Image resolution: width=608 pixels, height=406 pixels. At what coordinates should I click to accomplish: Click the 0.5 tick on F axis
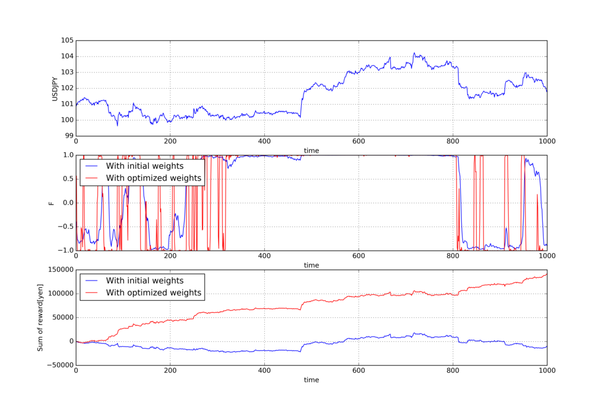tap(68, 179)
